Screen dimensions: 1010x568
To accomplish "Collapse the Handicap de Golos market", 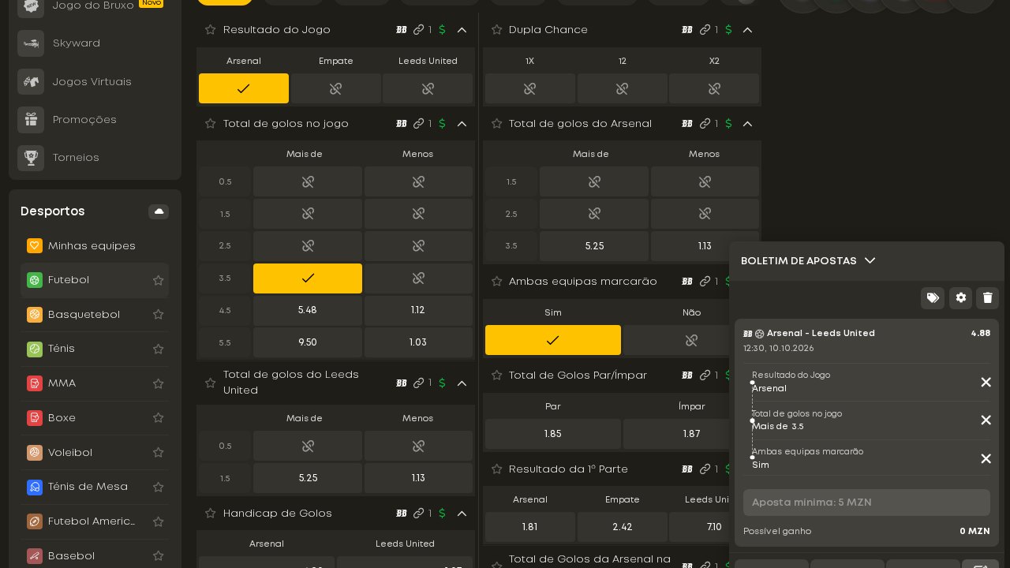I will pos(462,514).
